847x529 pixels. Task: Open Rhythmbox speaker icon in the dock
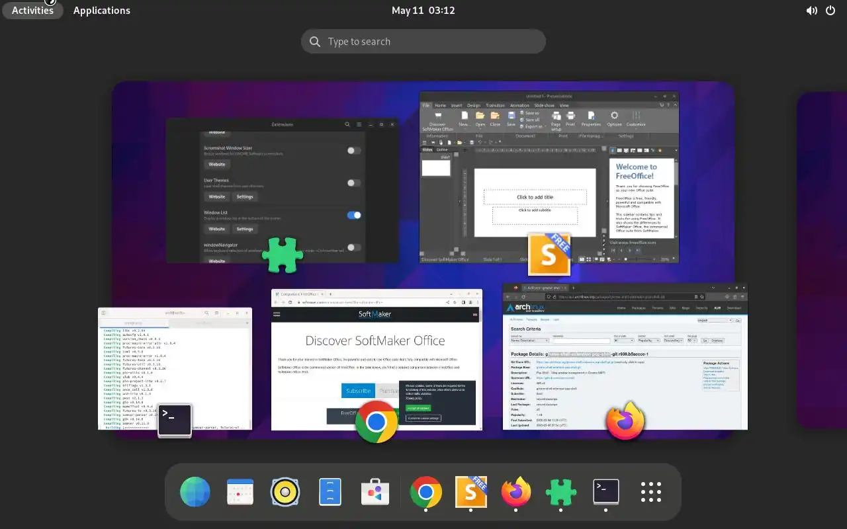point(285,492)
